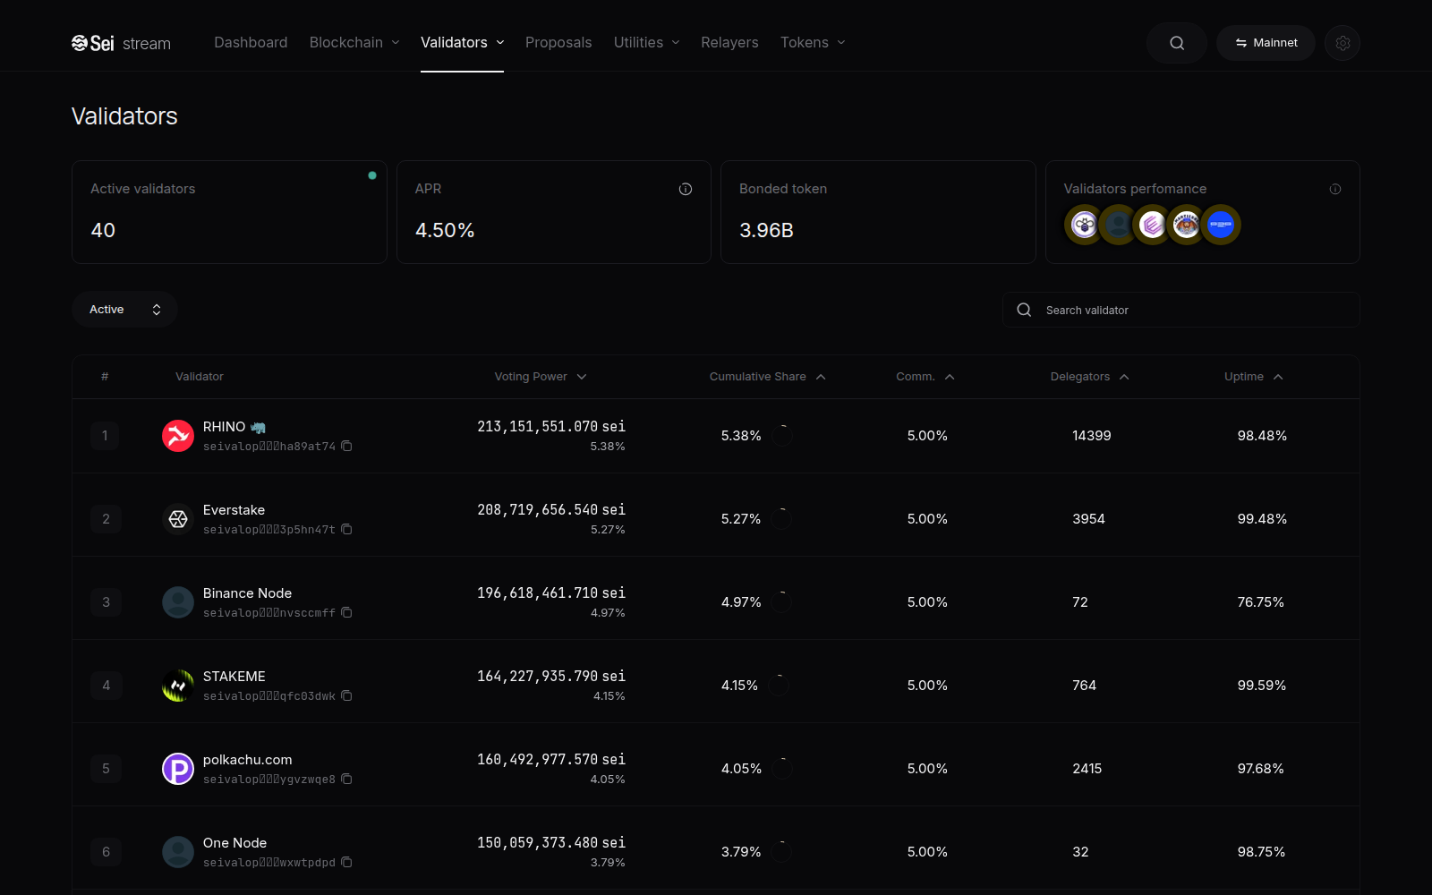The width and height of the screenshot is (1432, 895).
Task: Sort by Comm. column
Action: (x=925, y=377)
